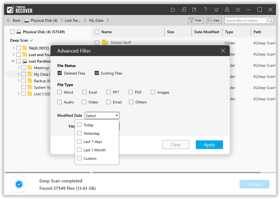Click the chevron after My Data breadcrumb

click(108, 20)
